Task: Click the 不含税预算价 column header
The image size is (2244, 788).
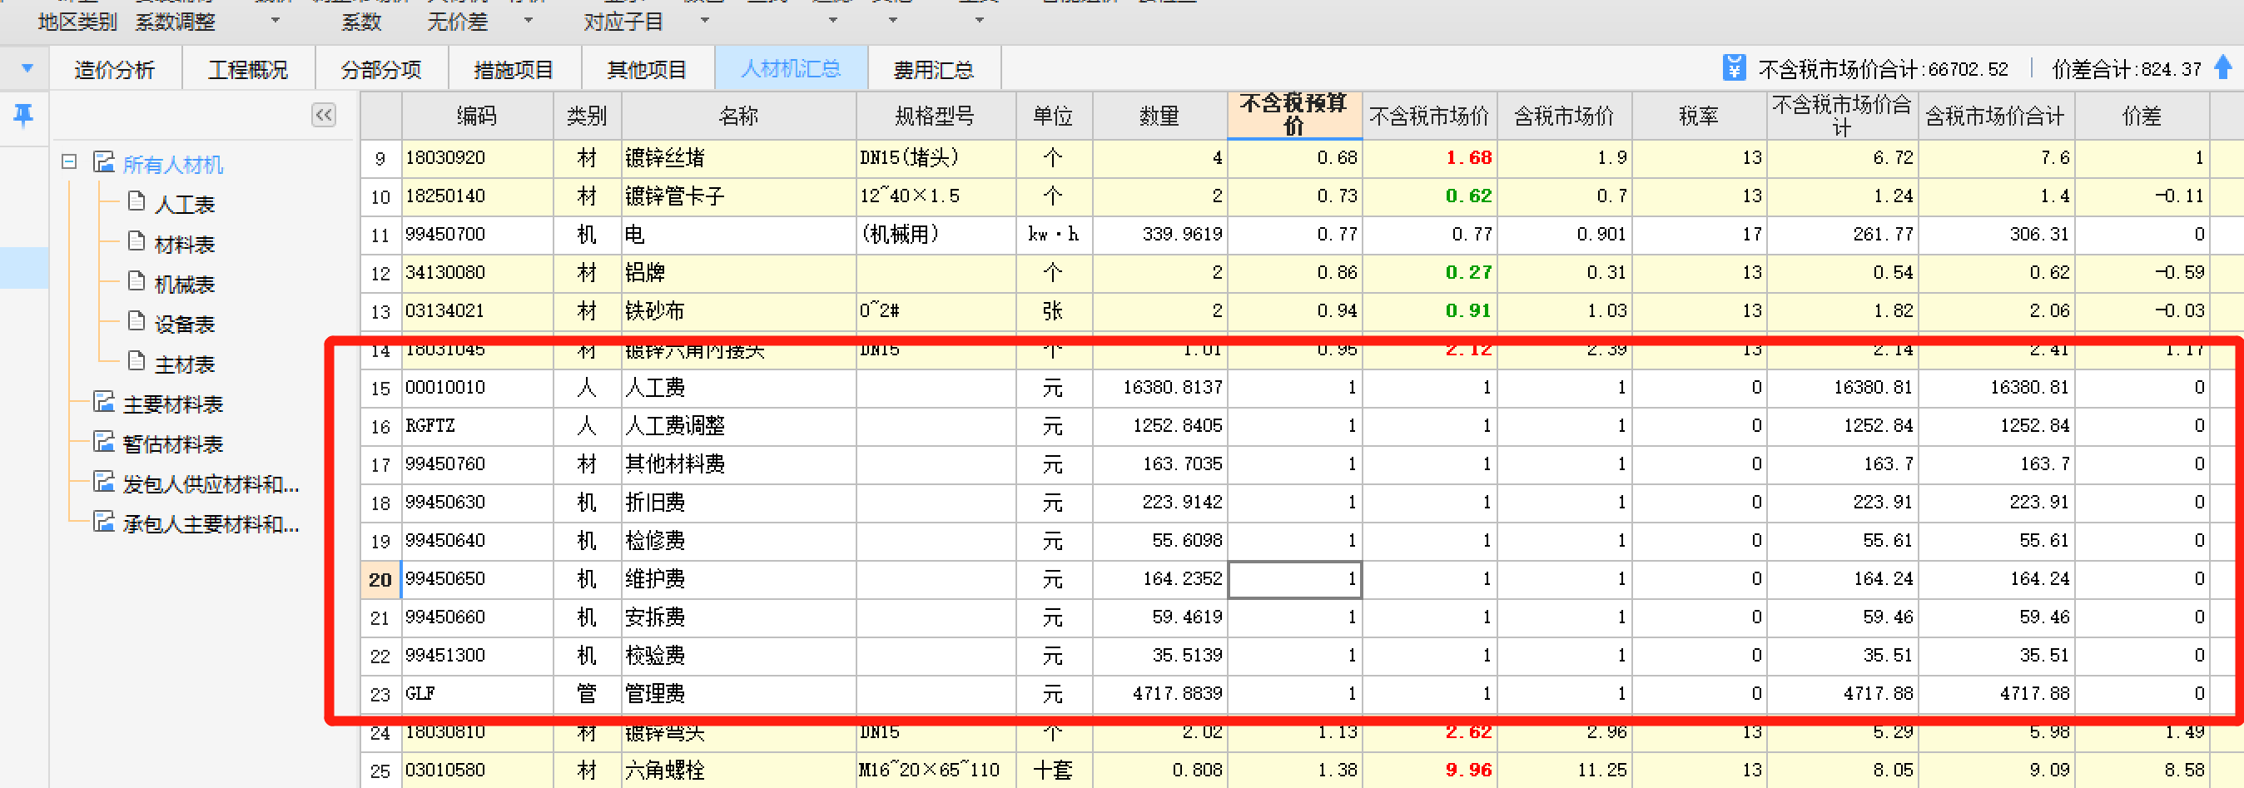Action: [x=1294, y=115]
